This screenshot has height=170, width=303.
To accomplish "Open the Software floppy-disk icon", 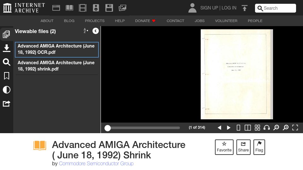I will [109, 8].
